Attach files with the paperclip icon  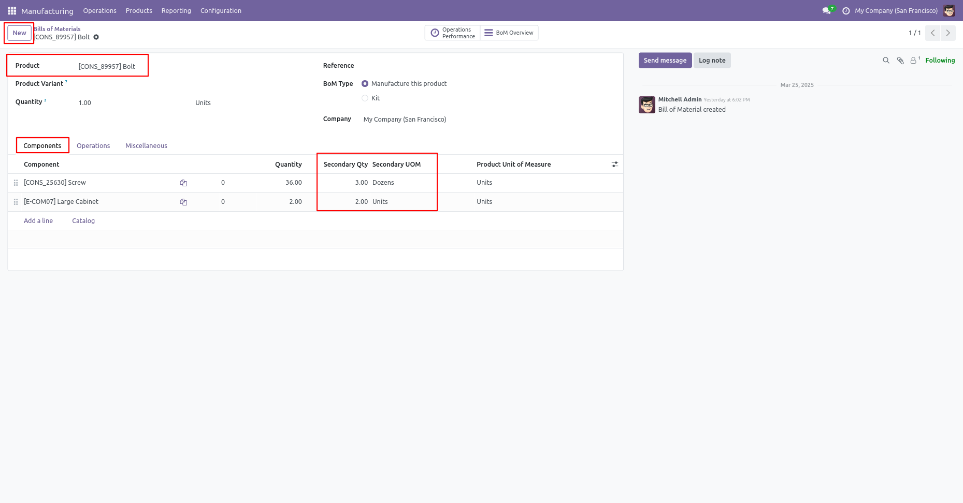(x=900, y=61)
